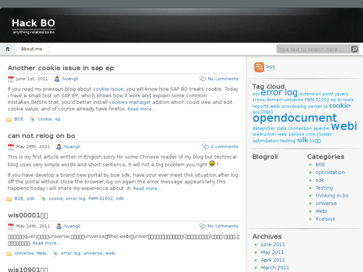
Task: Click folder icon beside the BOE category of the first post
Action: tap(9, 119)
